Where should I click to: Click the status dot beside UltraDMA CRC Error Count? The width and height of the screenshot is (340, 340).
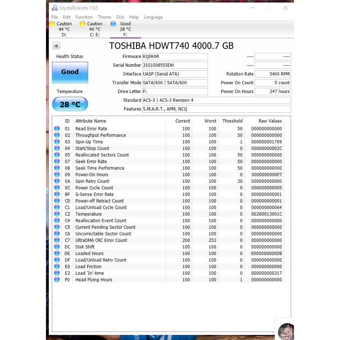pyautogui.click(x=57, y=240)
